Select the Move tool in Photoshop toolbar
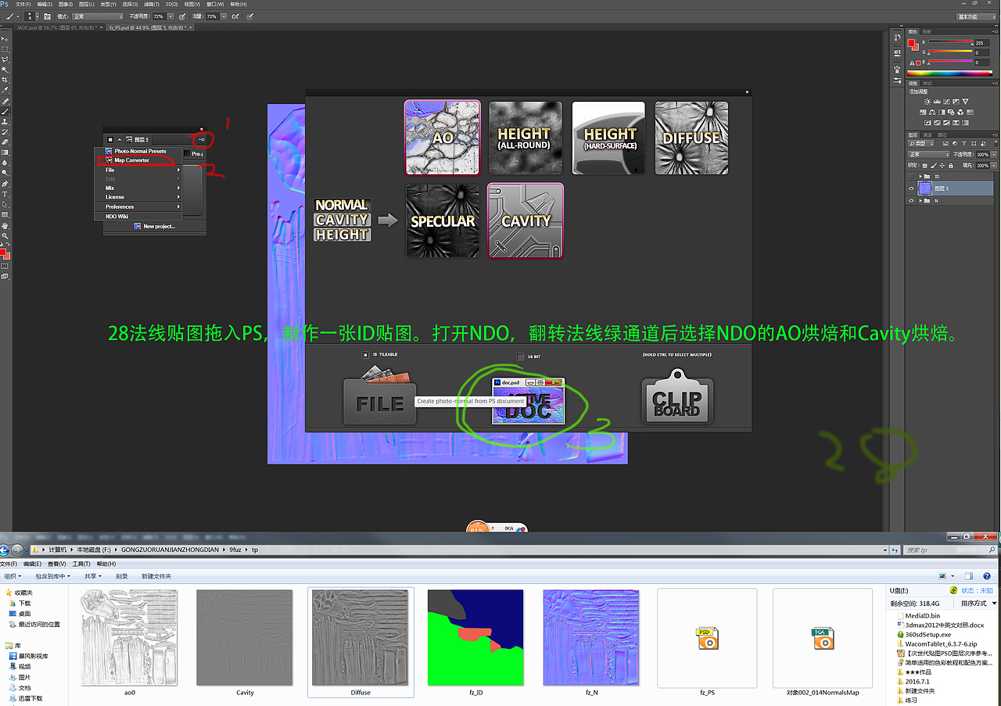 point(5,38)
